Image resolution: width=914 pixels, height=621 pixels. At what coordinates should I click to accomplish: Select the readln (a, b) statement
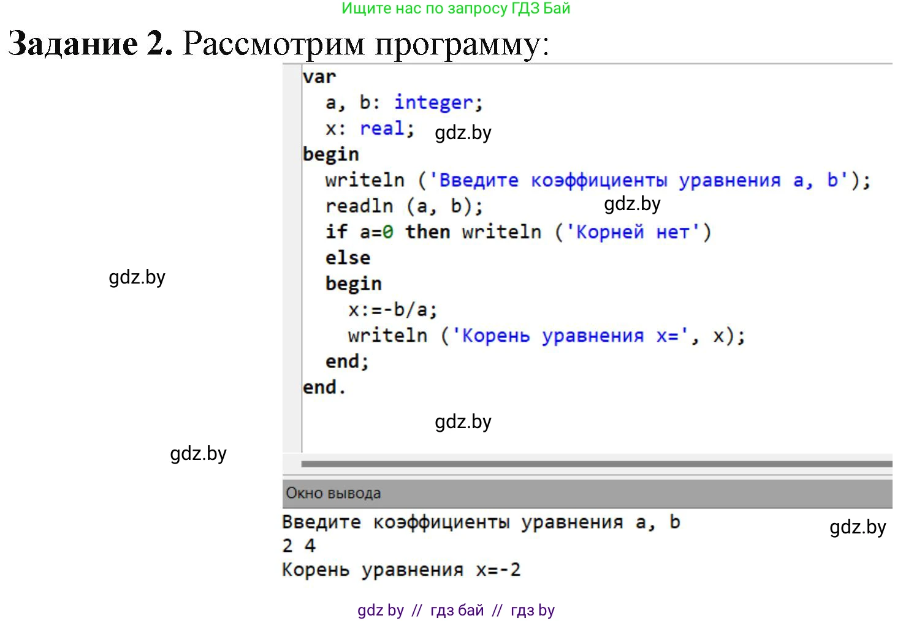click(402, 205)
